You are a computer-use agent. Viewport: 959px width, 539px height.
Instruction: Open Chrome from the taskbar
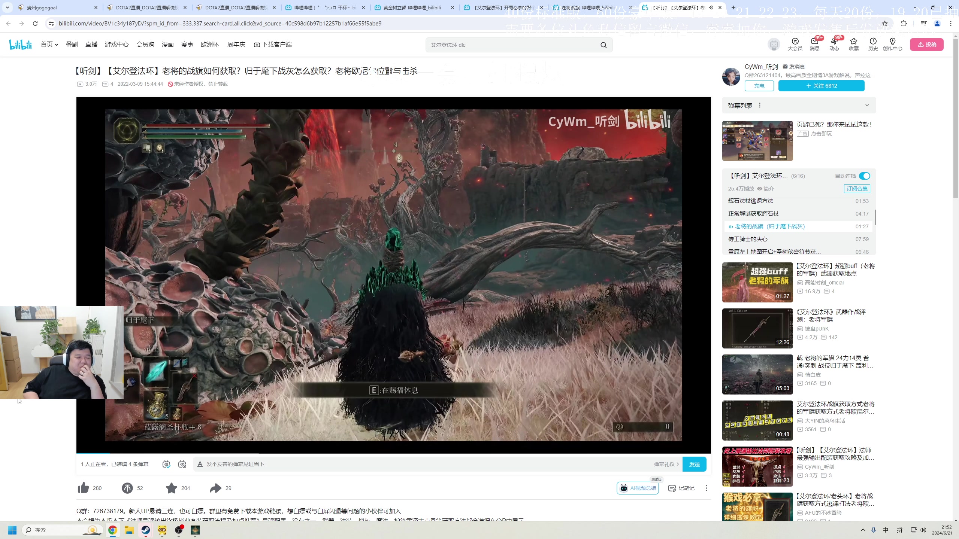coord(113,530)
